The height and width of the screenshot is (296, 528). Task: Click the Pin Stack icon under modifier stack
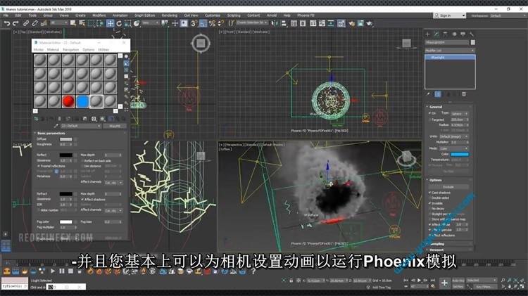click(428, 94)
